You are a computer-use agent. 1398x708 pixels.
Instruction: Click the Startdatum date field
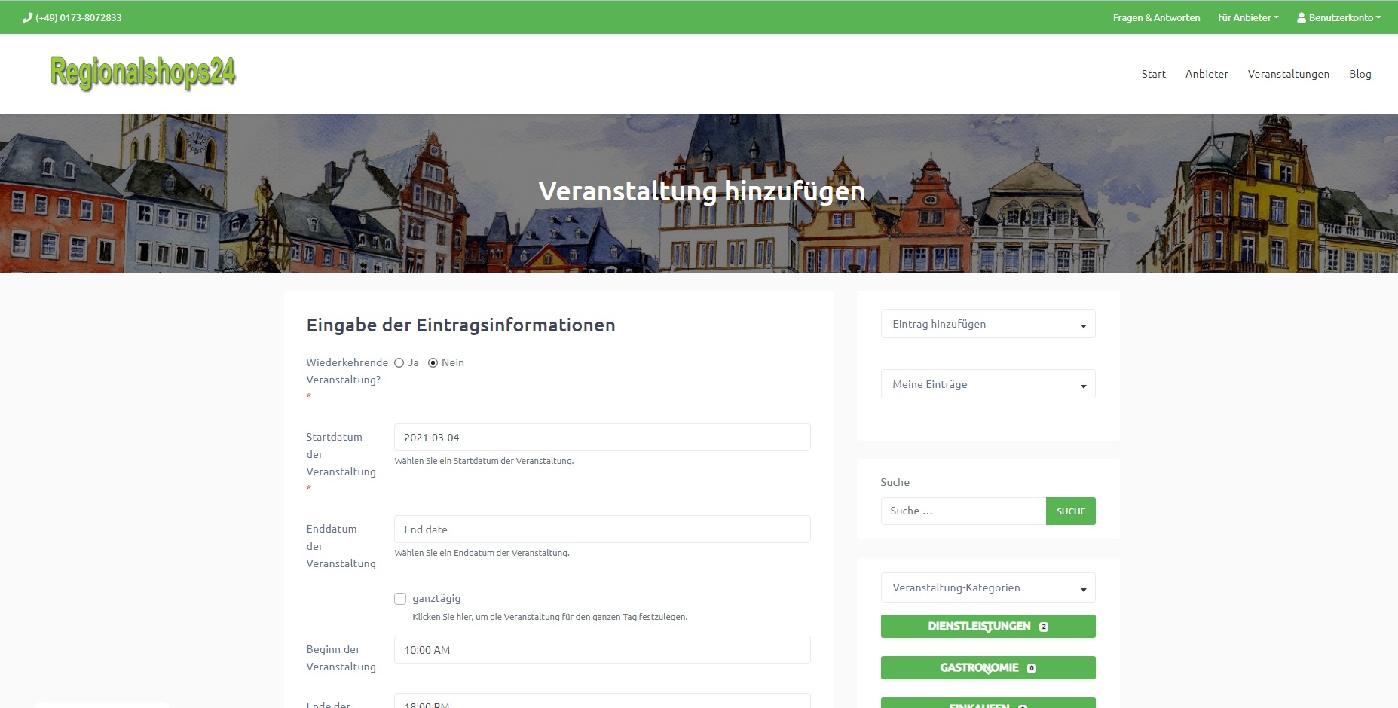(x=601, y=438)
